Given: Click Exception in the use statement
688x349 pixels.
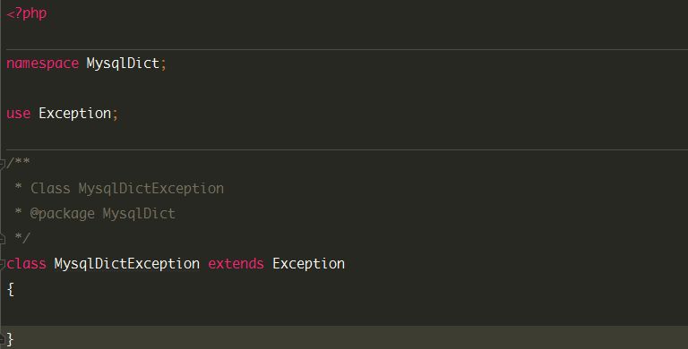Looking at the screenshot, I should click(75, 114).
